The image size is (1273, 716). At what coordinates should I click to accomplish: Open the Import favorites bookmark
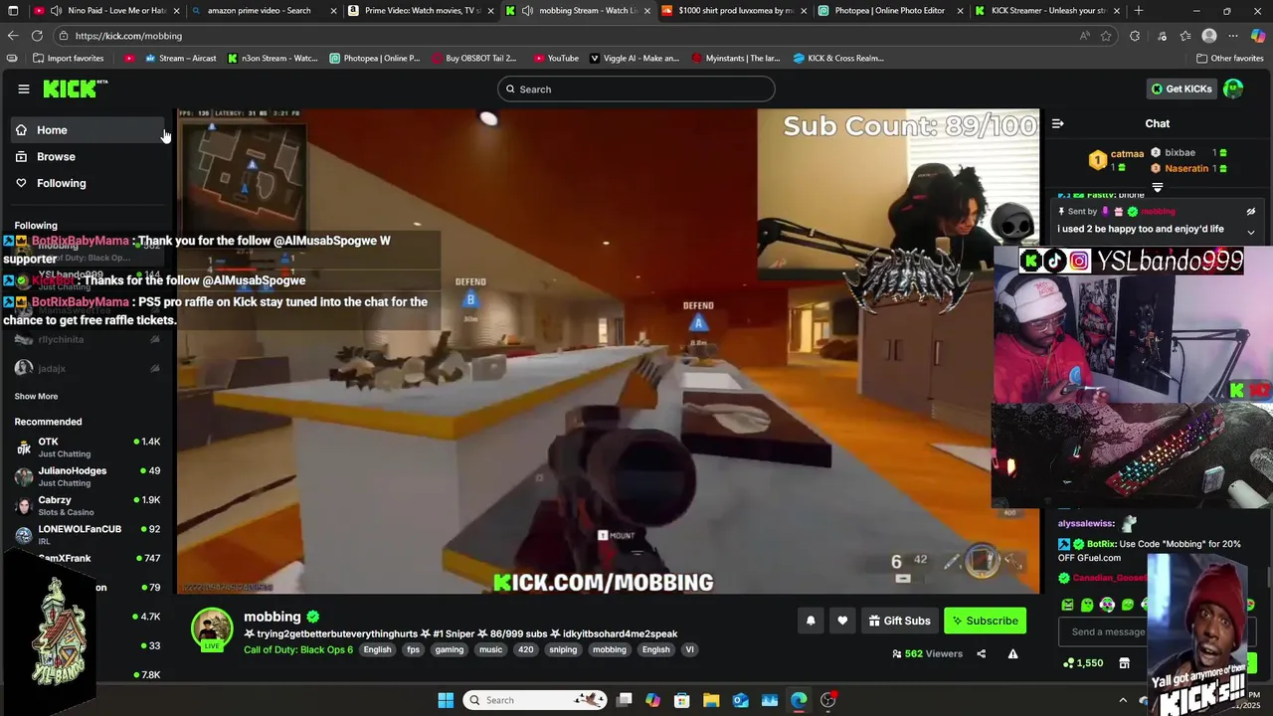pyautogui.click(x=68, y=58)
